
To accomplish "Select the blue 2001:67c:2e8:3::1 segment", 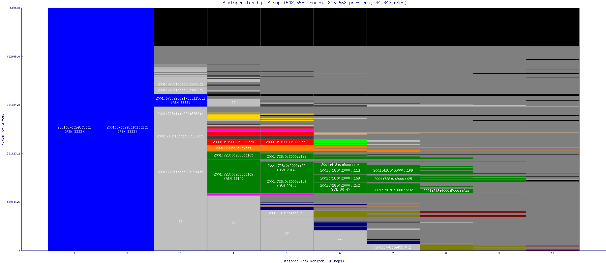I will click(x=75, y=129).
